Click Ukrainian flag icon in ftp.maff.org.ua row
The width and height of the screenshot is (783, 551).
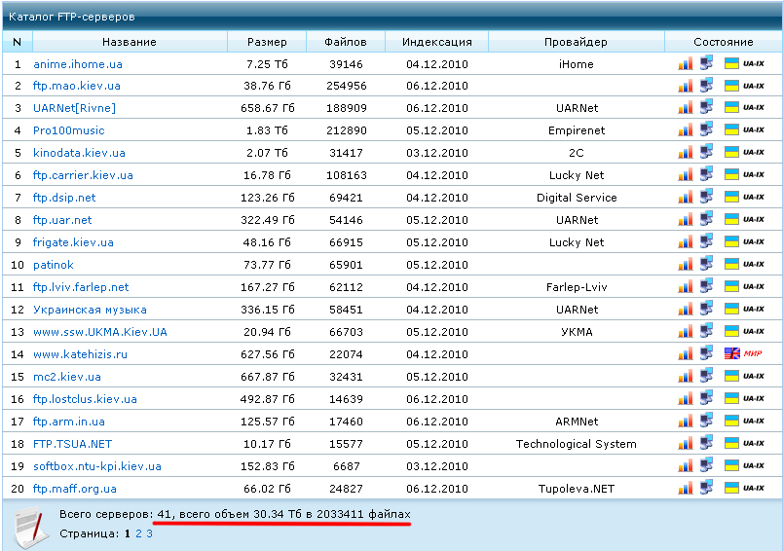(731, 488)
